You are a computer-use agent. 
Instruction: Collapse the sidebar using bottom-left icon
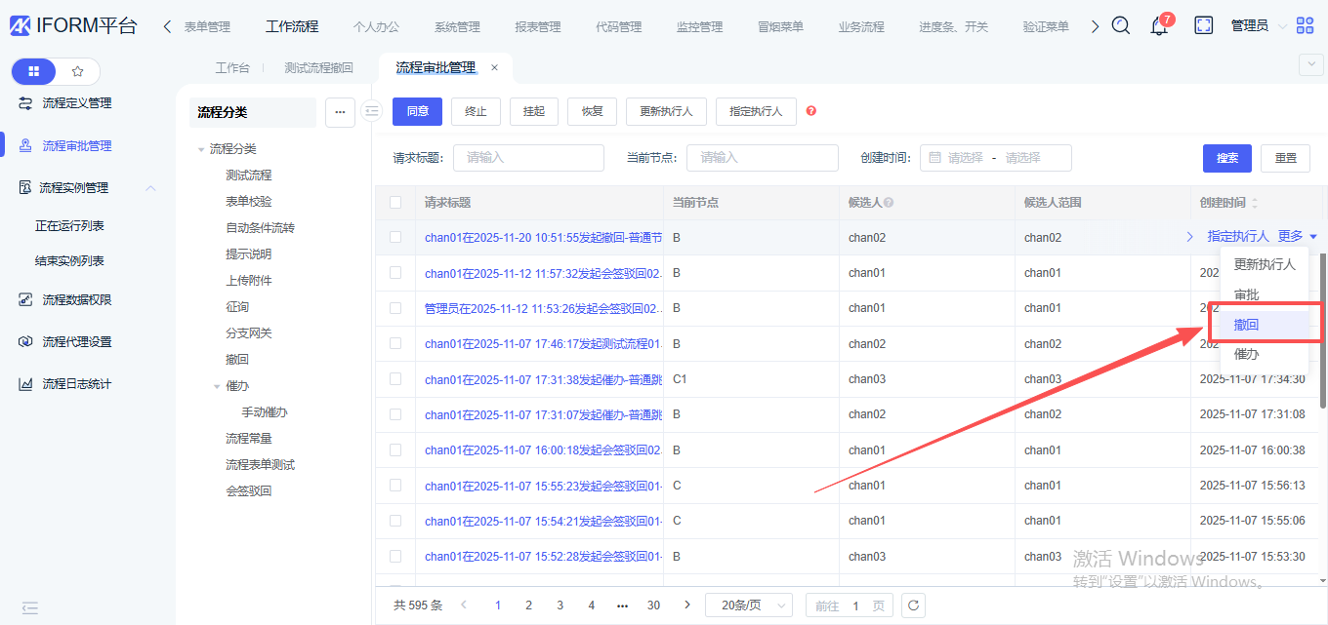30,607
